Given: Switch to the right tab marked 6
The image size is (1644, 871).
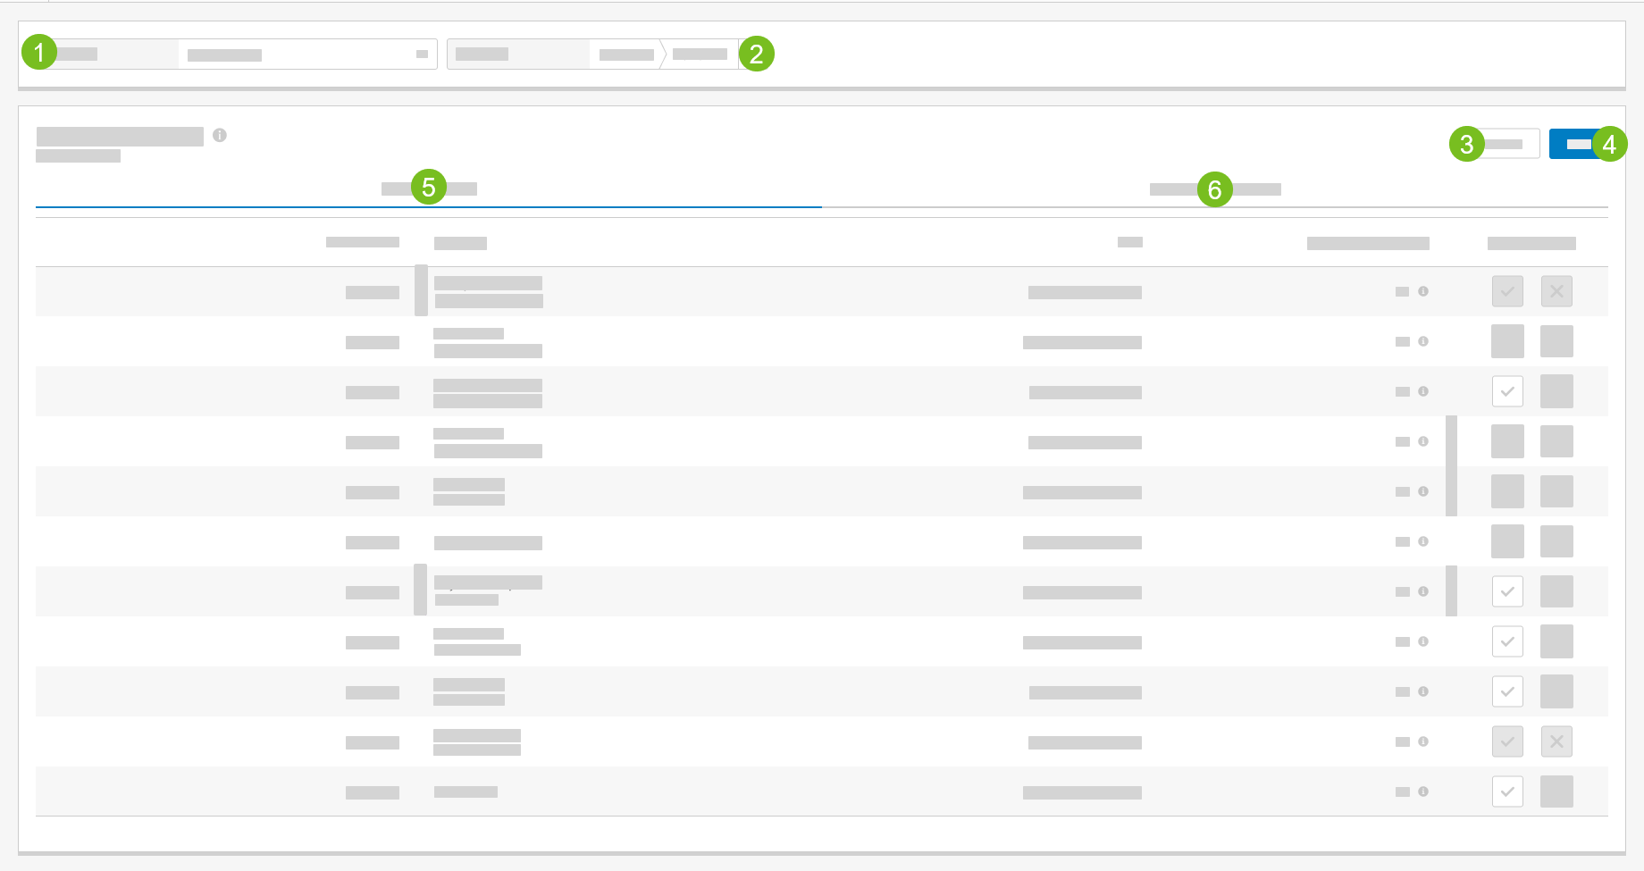Looking at the screenshot, I should (x=1215, y=189).
